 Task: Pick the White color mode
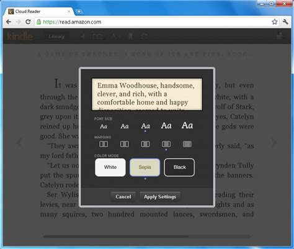coord(110,167)
